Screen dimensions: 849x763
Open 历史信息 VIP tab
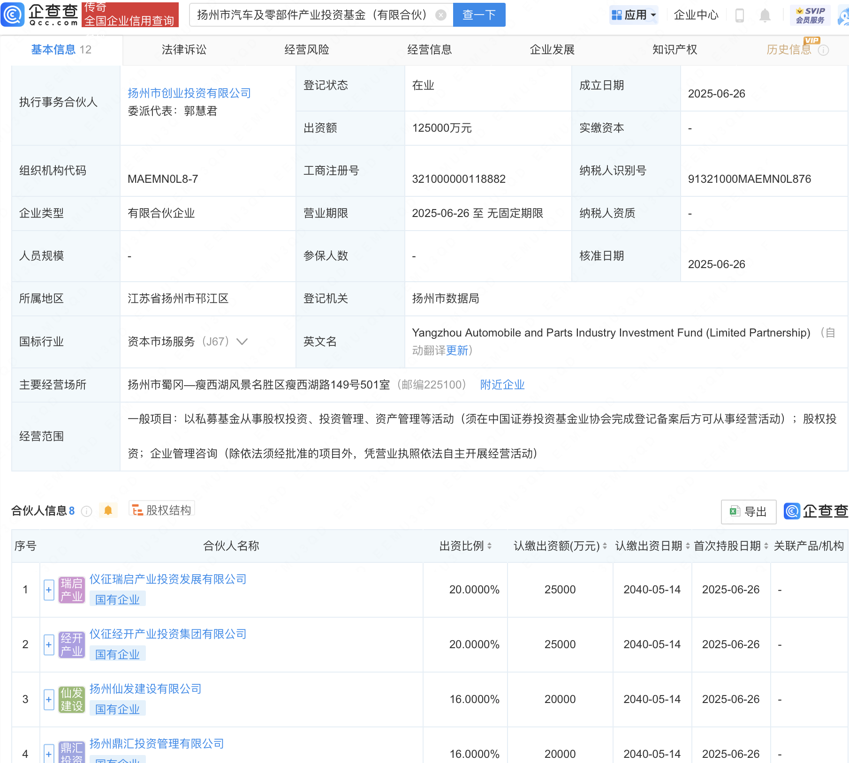(x=789, y=50)
